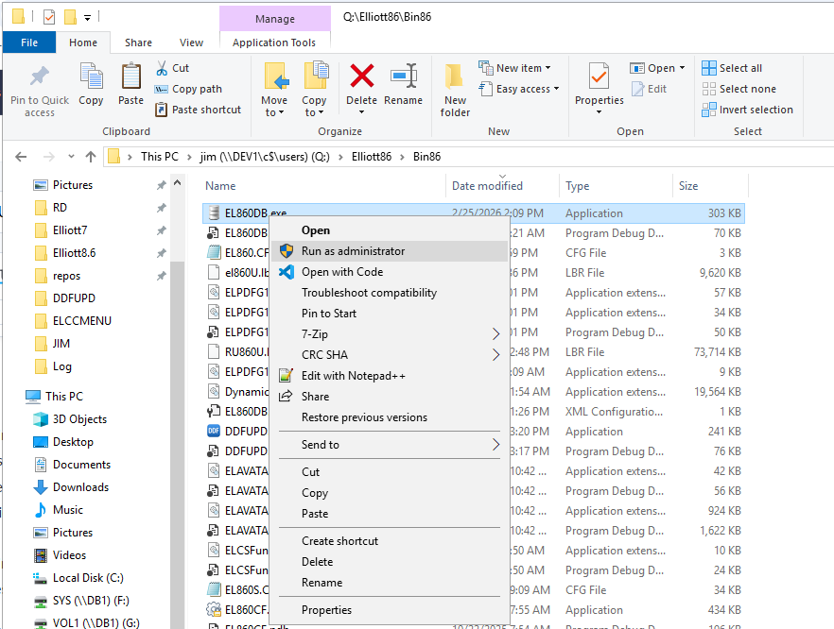Click the red Delete X icon
The height and width of the screenshot is (629, 834).
point(361,77)
